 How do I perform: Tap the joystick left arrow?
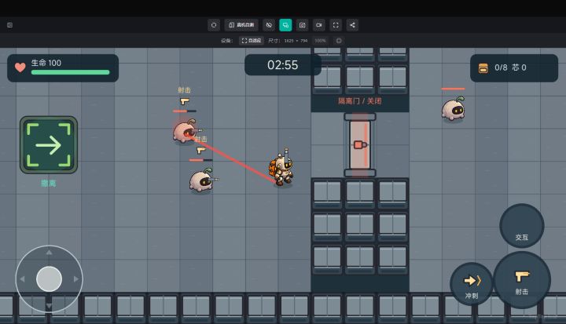tap(22, 279)
